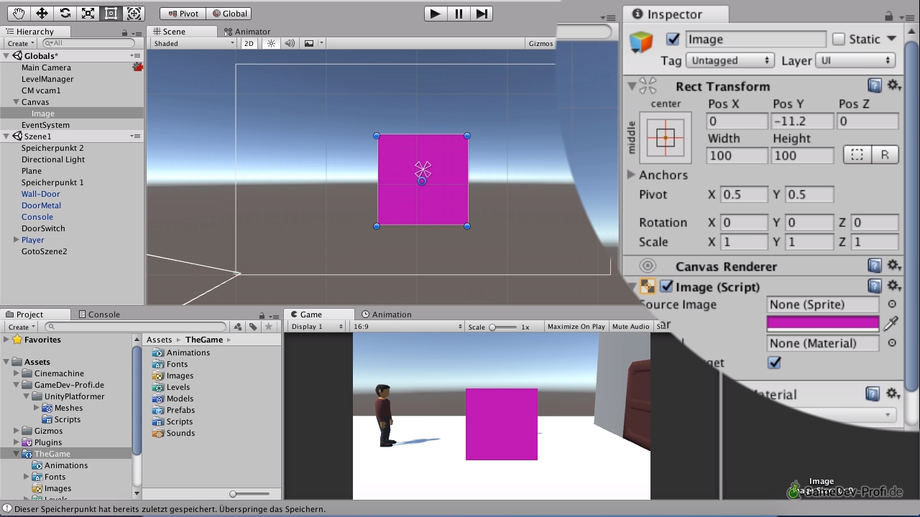Open Image Script help book icon

pyautogui.click(x=874, y=286)
